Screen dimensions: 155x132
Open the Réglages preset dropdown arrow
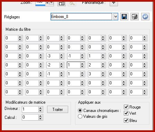coord(116,17)
